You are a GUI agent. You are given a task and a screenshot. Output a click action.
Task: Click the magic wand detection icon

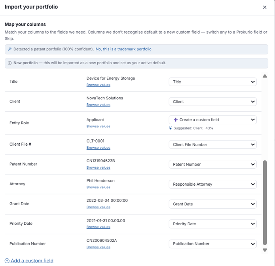pos(10,49)
